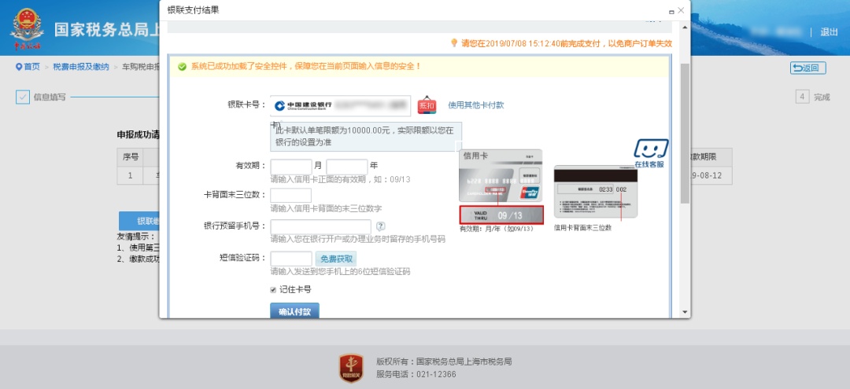Viewport: 850px width, 389px height.
Task: Click the green success check icon
Action: pyautogui.click(x=182, y=66)
